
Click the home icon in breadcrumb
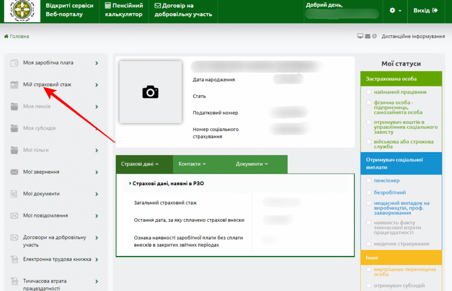(6, 37)
